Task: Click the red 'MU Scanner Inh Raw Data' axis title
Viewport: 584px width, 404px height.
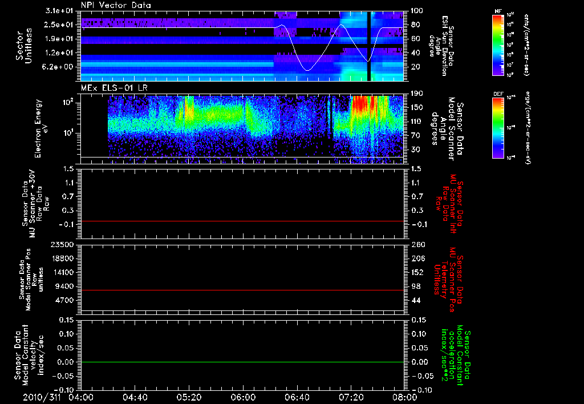Action: (448, 204)
